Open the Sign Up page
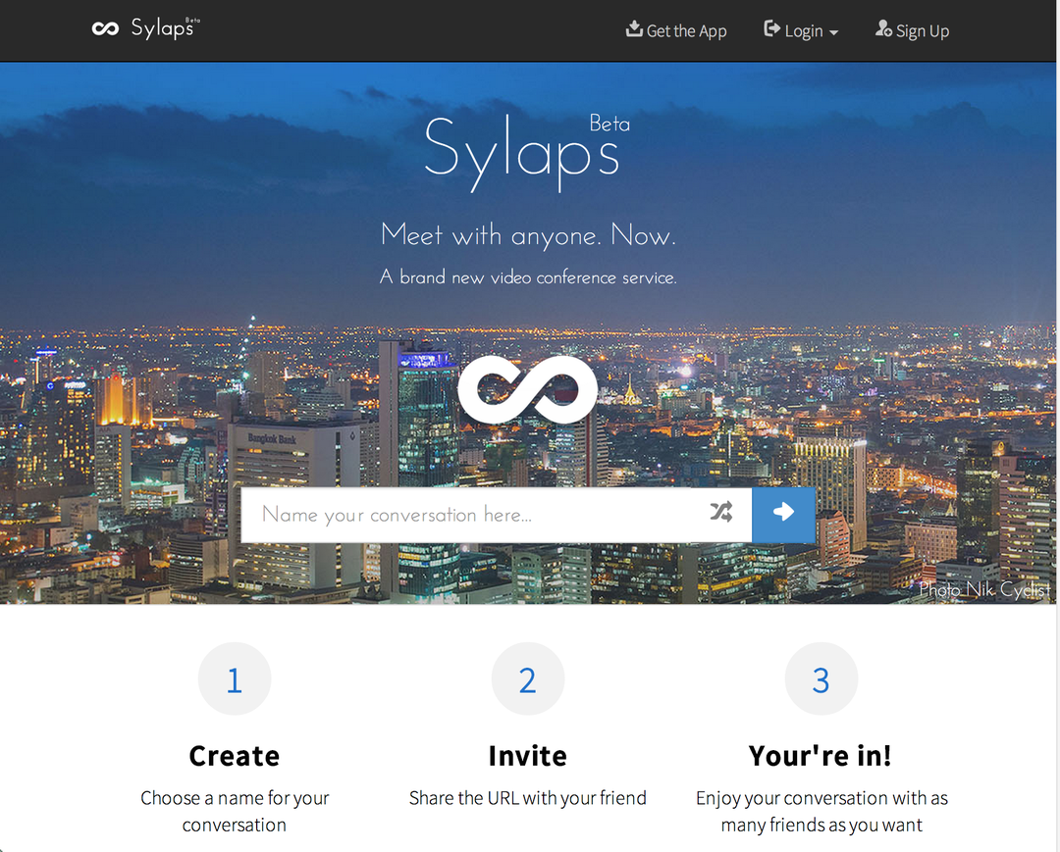This screenshot has height=852, width=1060. pos(913,30)
